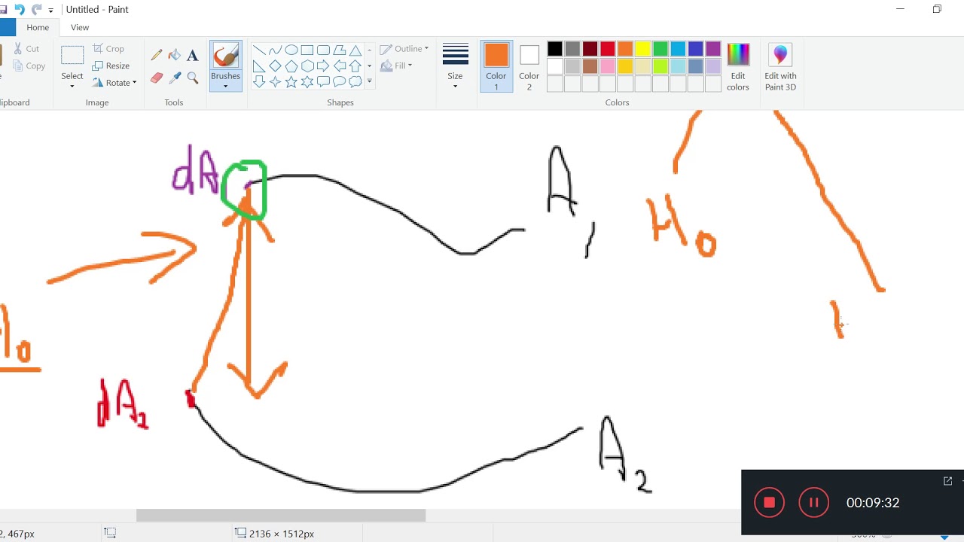This screenshot has width=964, height=542.
Task: Activate the Color 1 selector
Action: [x=496, y=66]
